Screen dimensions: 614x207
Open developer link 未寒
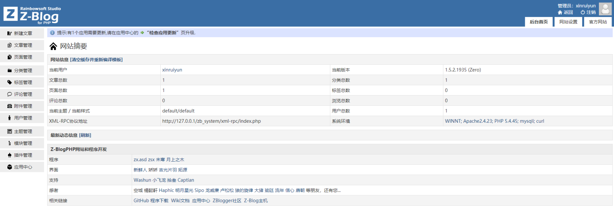click(160, 160)
